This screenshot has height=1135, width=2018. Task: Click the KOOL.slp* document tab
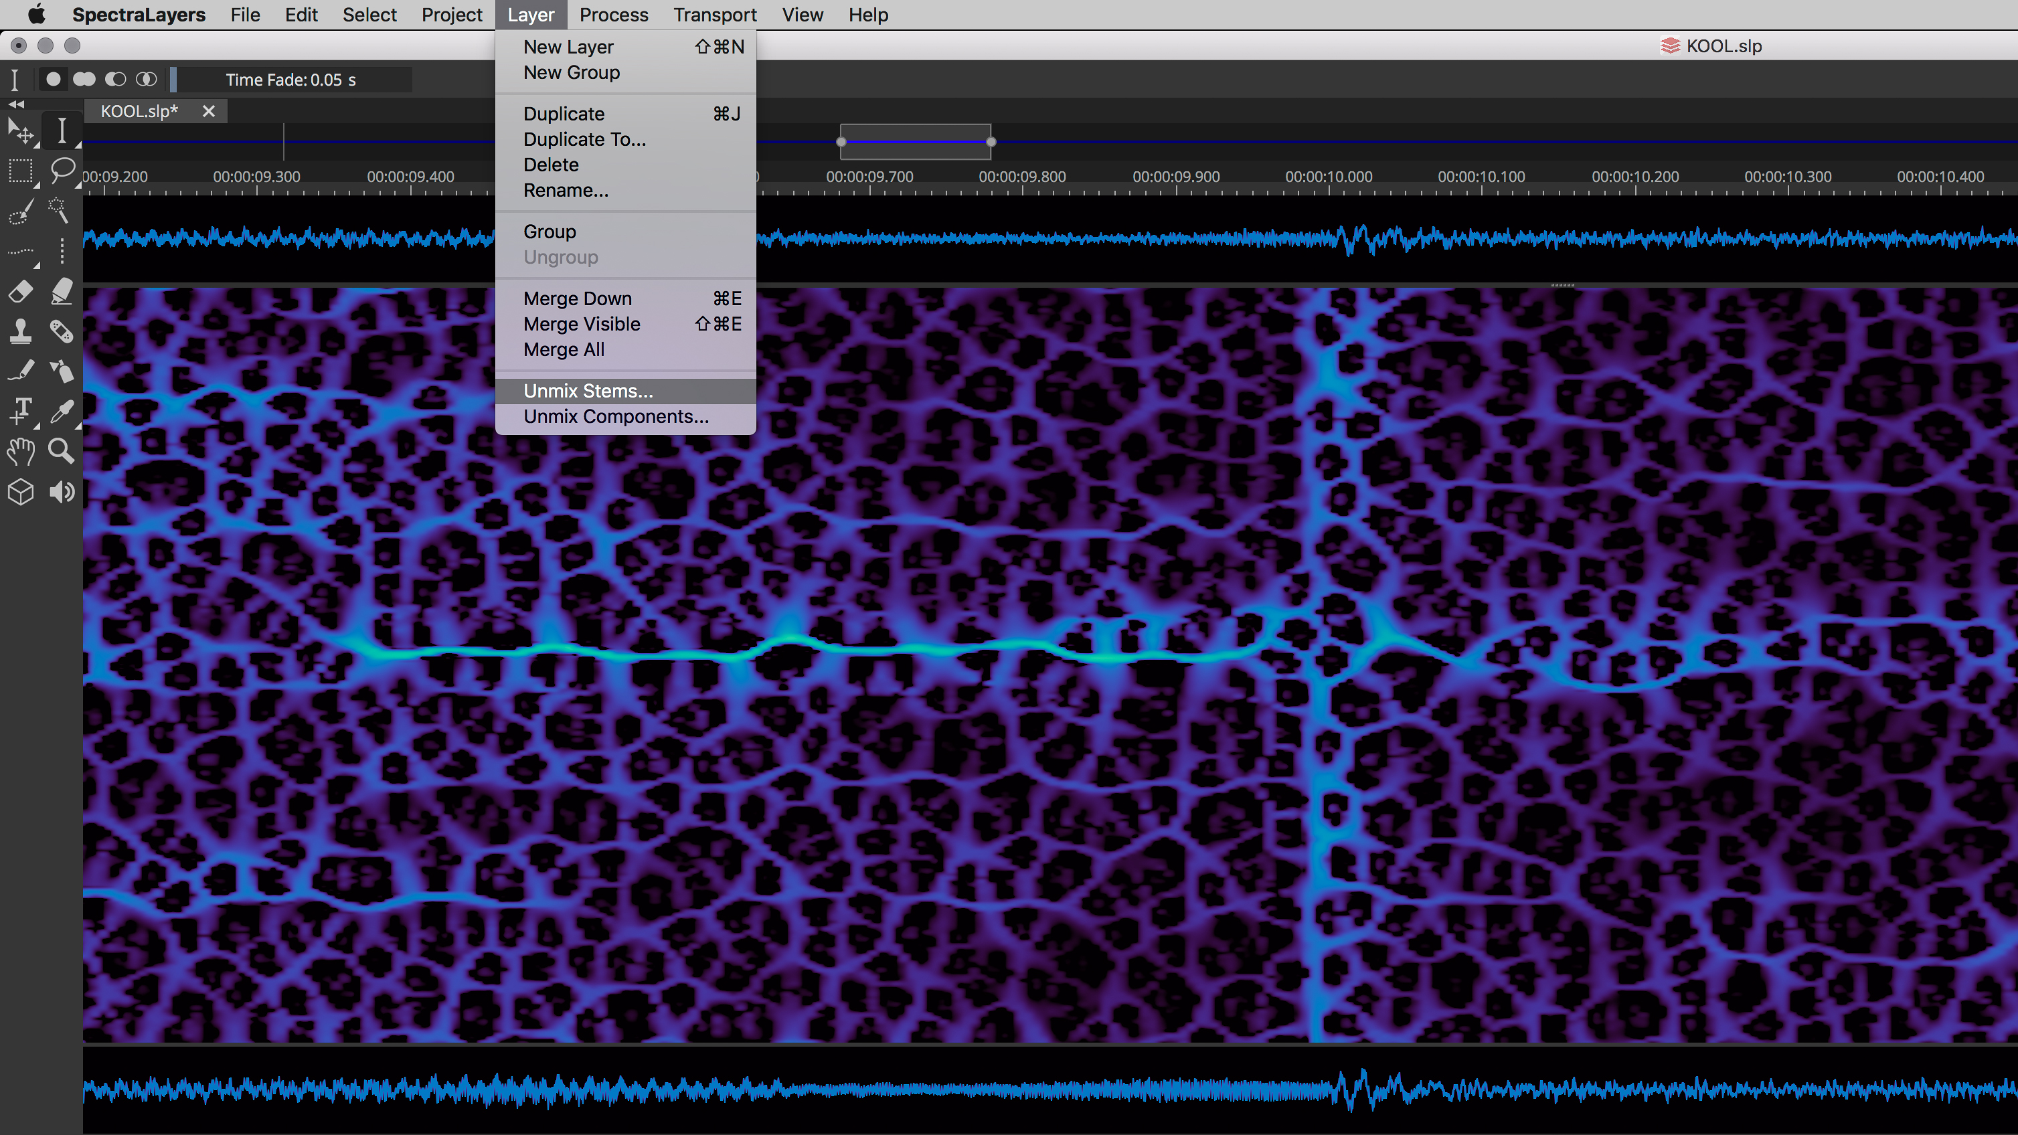coord(139,111)
